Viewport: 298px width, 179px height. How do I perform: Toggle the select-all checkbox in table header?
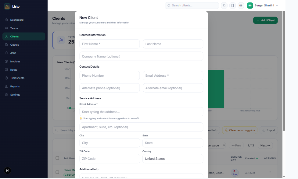(57, 158)
